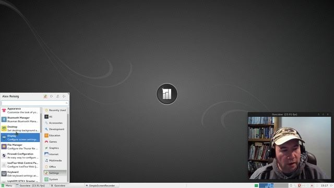Click the Alex Reissig user name
This screenshot has width=334, height=188.
tap(10, 96)
